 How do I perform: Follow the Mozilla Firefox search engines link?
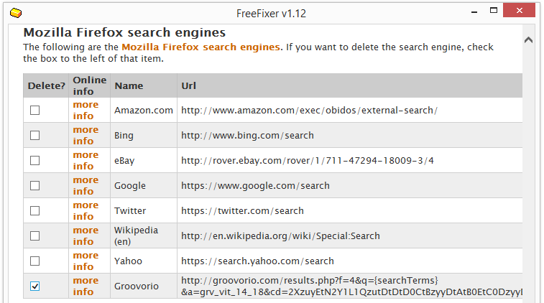[201, 47]
